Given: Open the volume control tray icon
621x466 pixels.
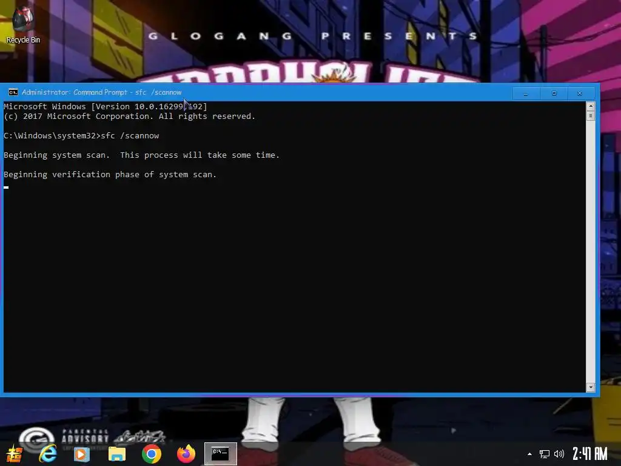Looking at the screenshot, I should pyautogui.click(x=559, y=454).
